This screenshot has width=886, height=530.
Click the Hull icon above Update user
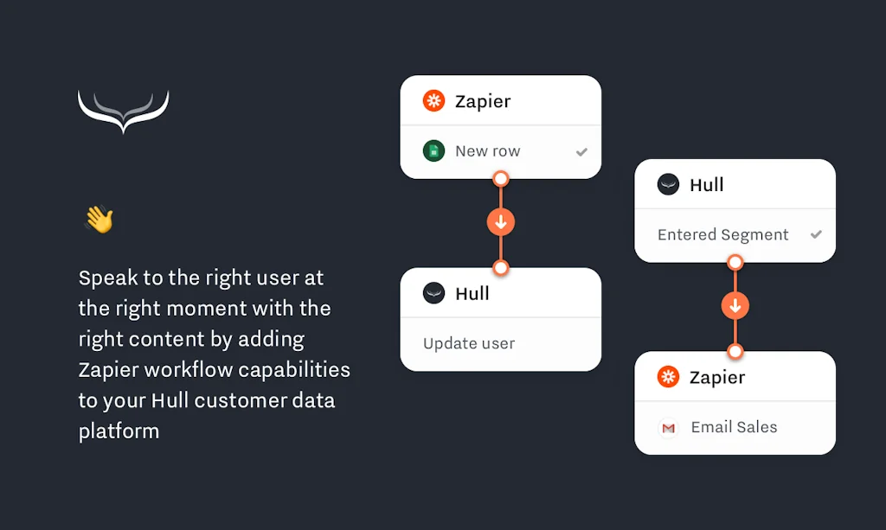(433, 293)
